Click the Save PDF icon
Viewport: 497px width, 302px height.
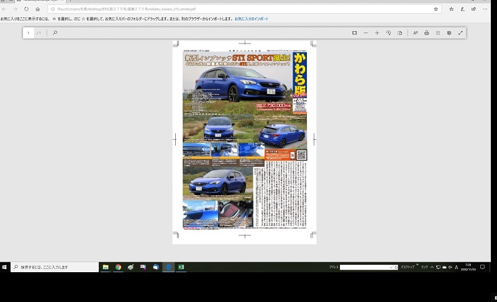coord(438,33)
